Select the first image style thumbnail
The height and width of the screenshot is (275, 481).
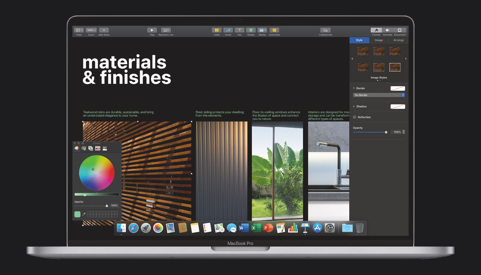(x=363, y=51)
